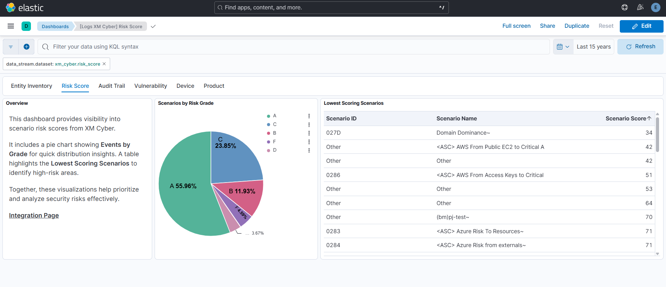This screenshot has width=666, height=287.
Task: Open the newsfeed icon
Action: click(640, 7)
